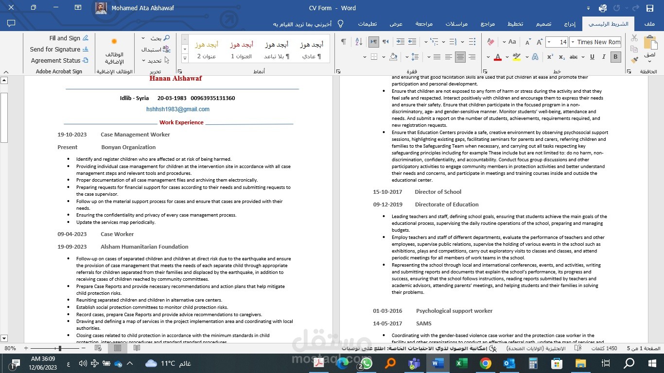Image resolution: width=664 pixels, height=373 pixels.
Task: Click the zoom slider in status bar
Action: pyautogui.click(x=60, y=348)
